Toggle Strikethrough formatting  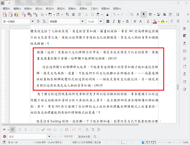pyautogui.click(x=127, y=22)
